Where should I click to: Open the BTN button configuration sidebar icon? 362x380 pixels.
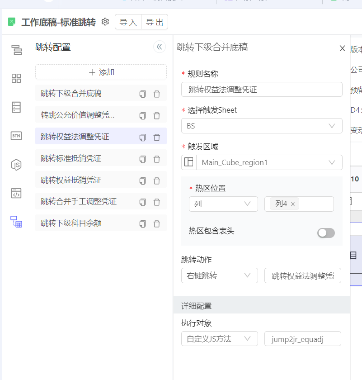click(16, 136)
